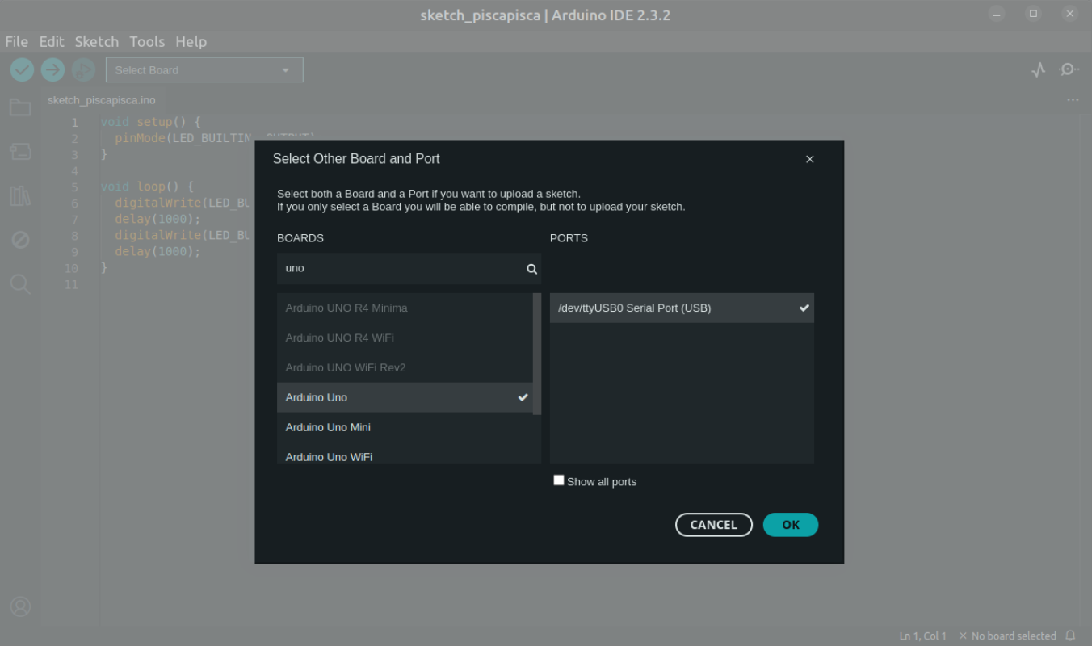Viewport: 1092px width, 646px height.
Task: Open the account profile icon
Action: [x=20, y=606]
